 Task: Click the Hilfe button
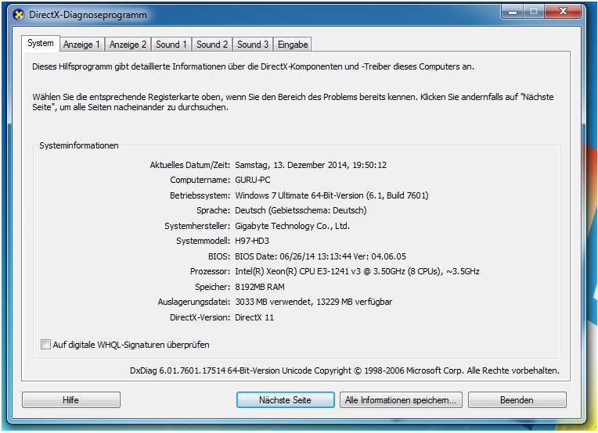[x=71, y=400]
